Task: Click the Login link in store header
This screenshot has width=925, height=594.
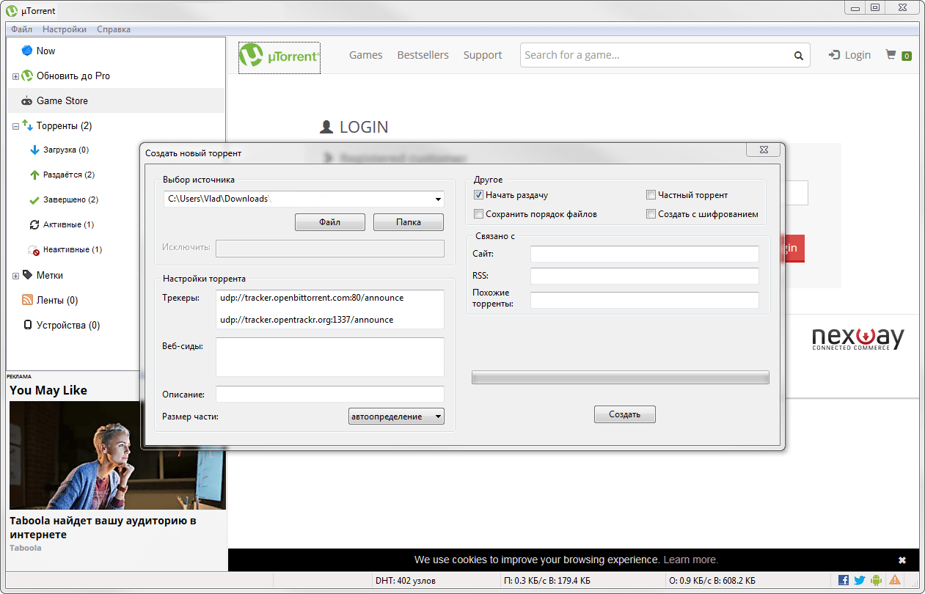Action: coord(858,55)
